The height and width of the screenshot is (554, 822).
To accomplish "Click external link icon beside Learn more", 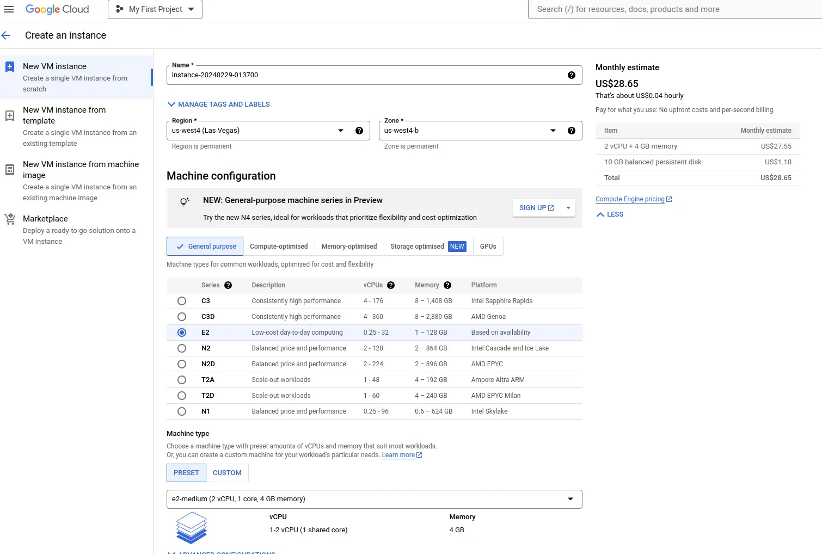I will [x=419, y=455].
